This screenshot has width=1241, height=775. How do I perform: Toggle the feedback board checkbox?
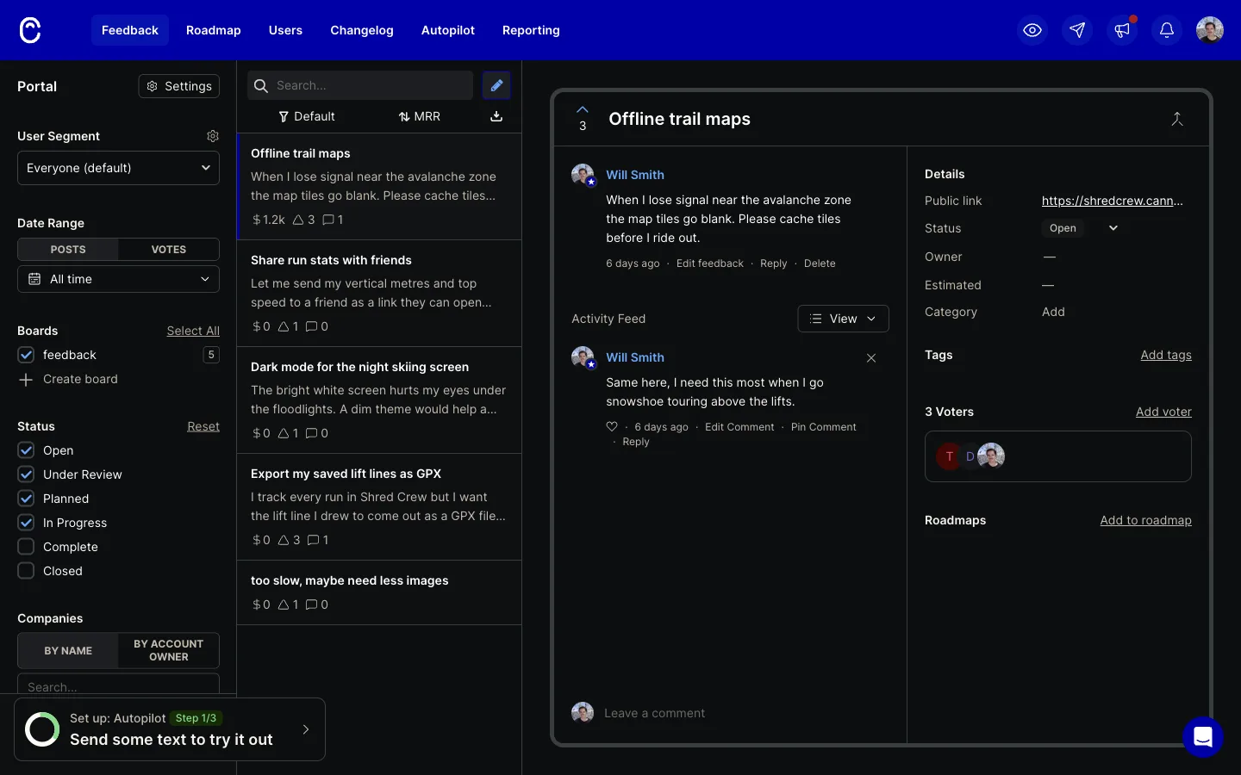pos(26,355)
